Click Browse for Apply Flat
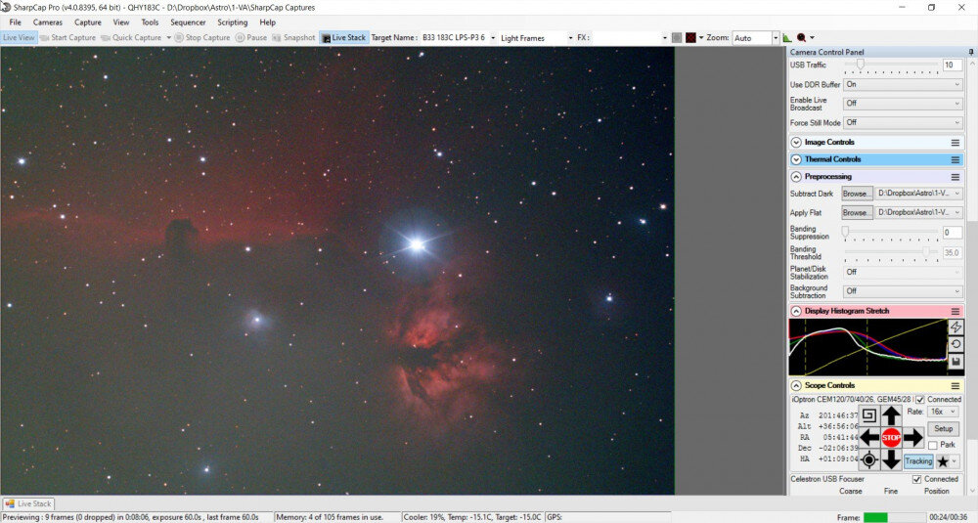This screenshot has width=978, height=523. [x=857, y=212]
